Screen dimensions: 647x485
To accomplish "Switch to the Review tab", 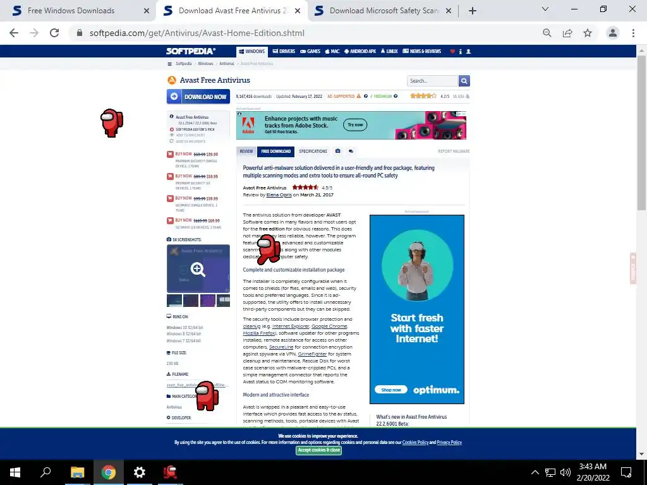I will (246, 152).
